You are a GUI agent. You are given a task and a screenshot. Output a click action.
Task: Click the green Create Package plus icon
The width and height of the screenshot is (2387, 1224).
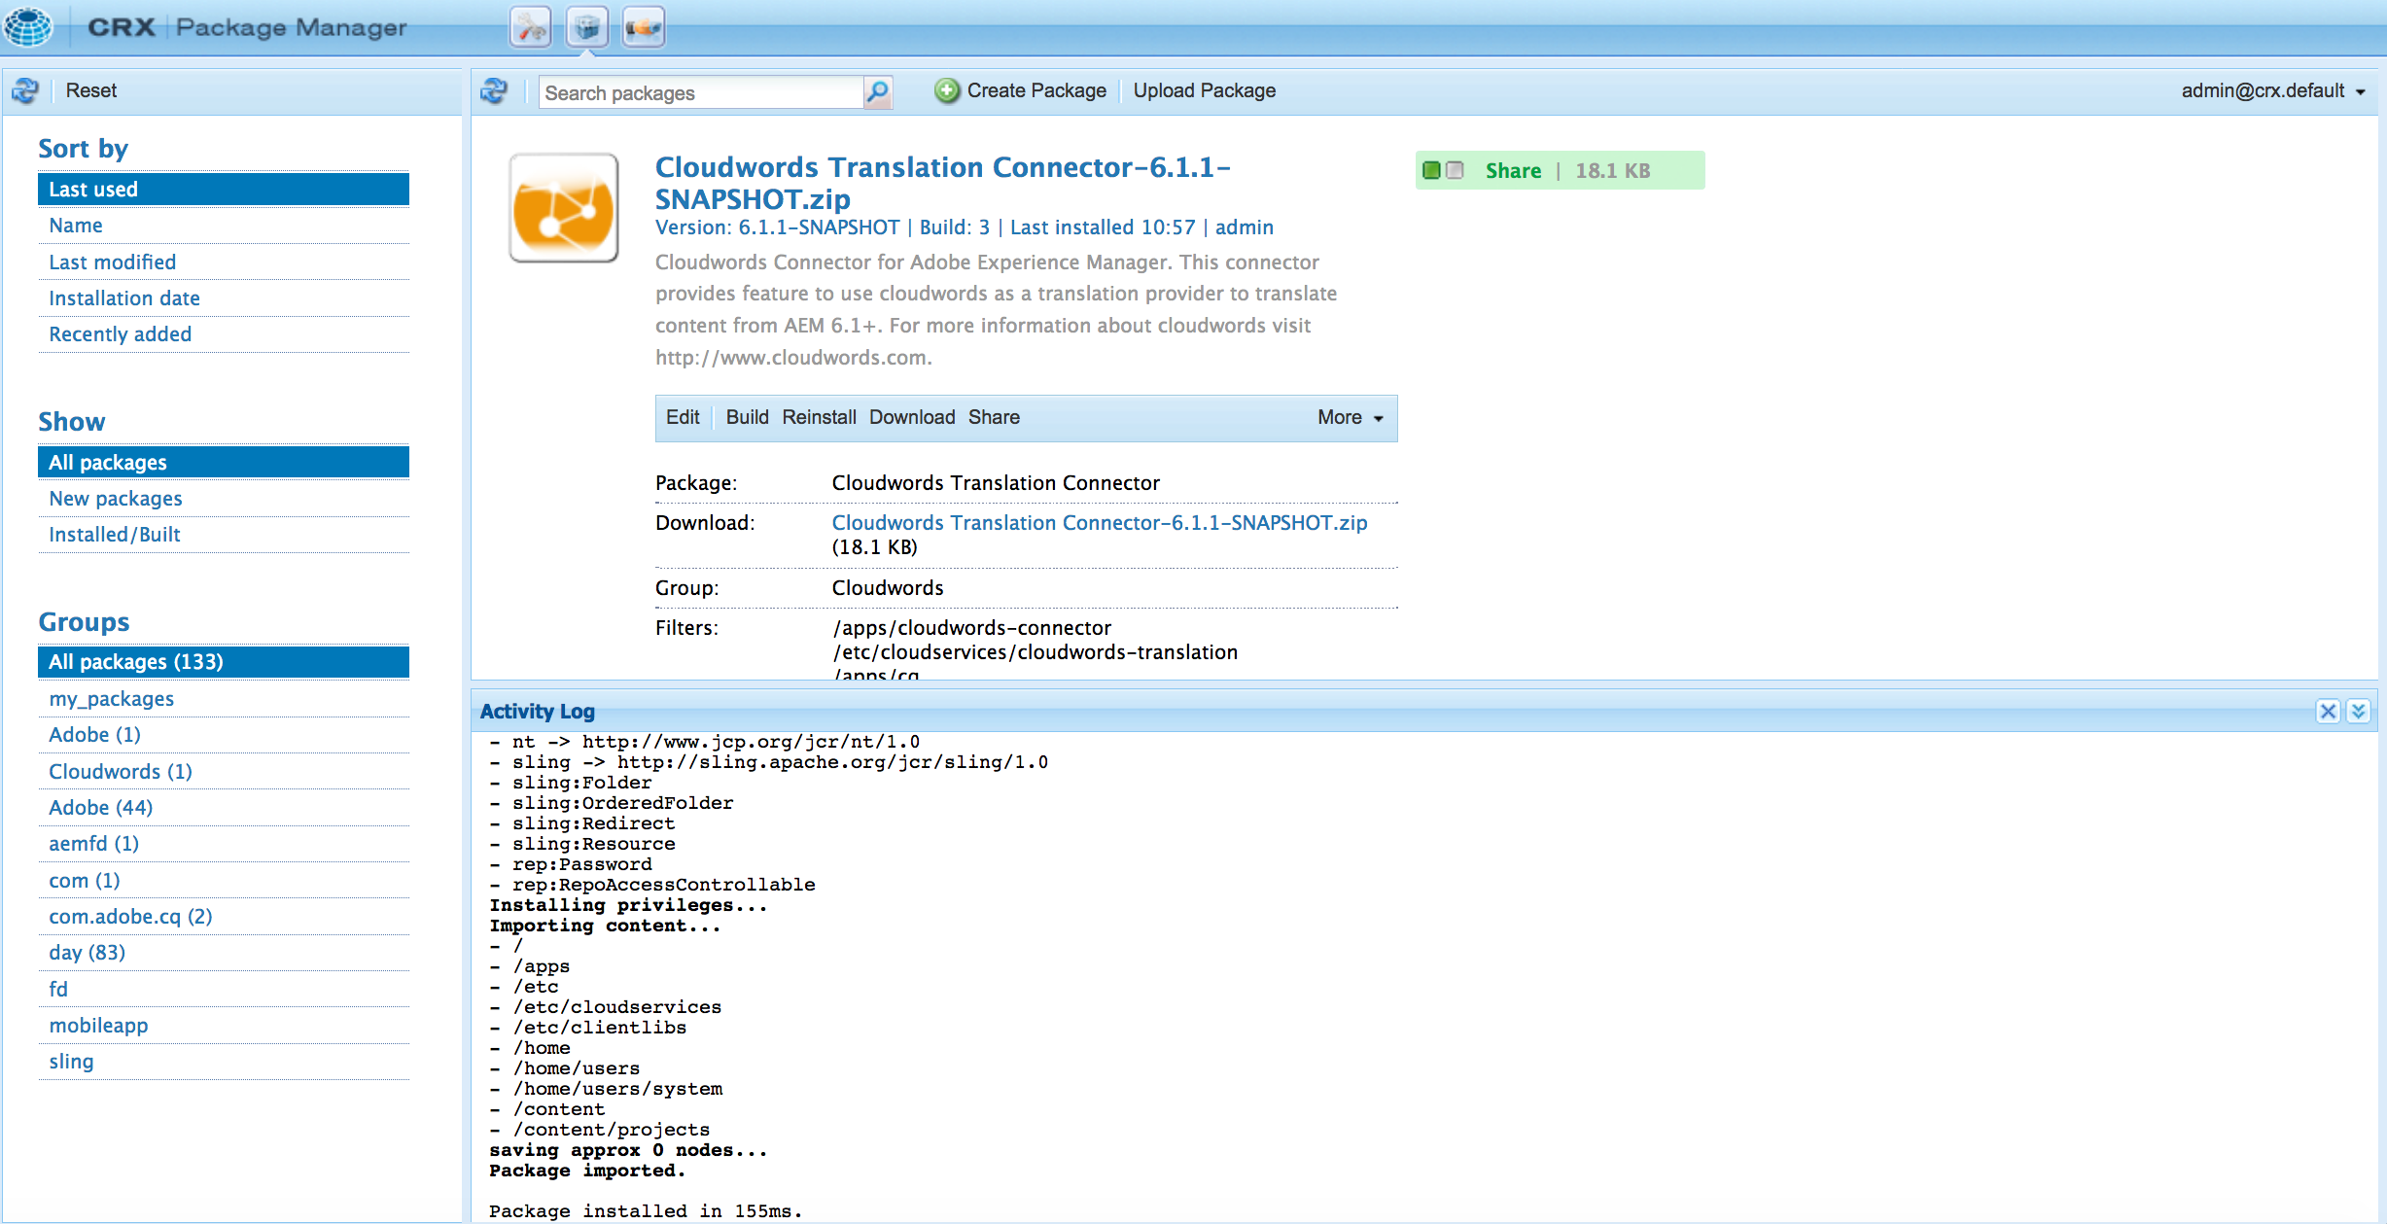click(x=946, y=90)
